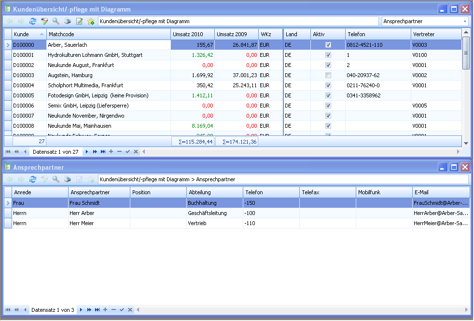Click the magnifier search icon in the top toolbar
The image size is (474, 321).
[56, 21]
